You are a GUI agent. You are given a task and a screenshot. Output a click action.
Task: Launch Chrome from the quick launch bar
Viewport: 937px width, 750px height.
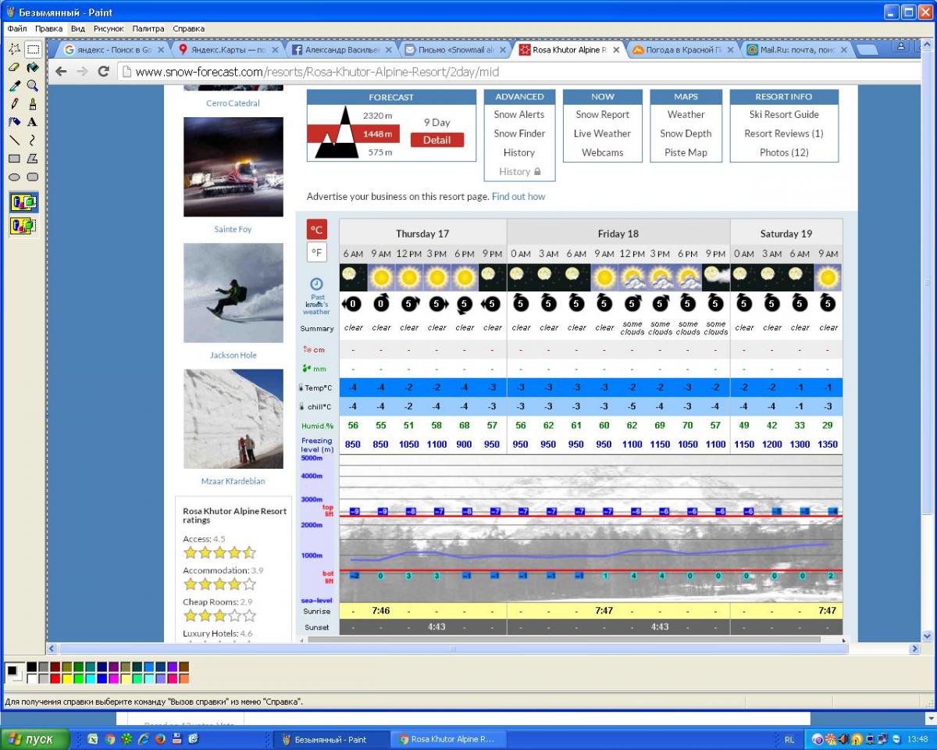tap(110, 738)
